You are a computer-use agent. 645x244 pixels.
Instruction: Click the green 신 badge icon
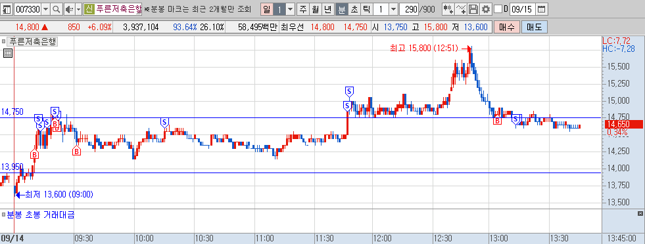pos(89,9)
